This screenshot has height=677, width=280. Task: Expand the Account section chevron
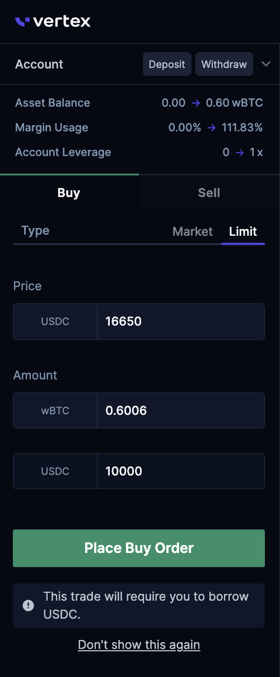tap(266, 64)
